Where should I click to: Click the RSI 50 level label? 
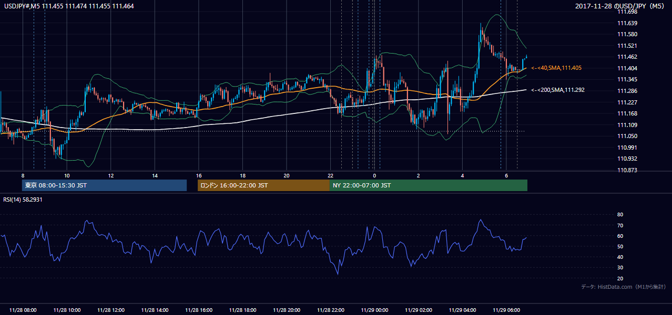620,247
